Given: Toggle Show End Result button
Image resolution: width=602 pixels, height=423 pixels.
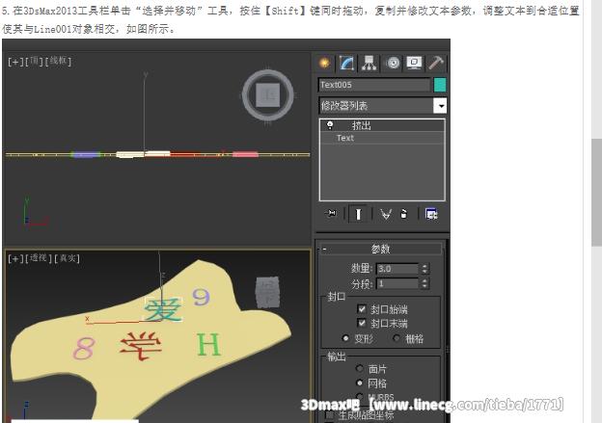Looking at the screenshot, I should (x=358, y=214).
